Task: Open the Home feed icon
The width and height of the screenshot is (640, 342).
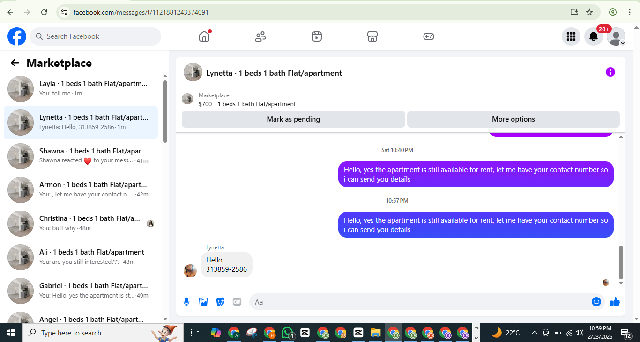Action: [204, 36]
